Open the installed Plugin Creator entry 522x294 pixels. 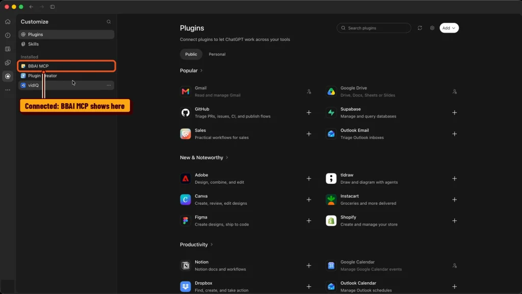[66, 76]
